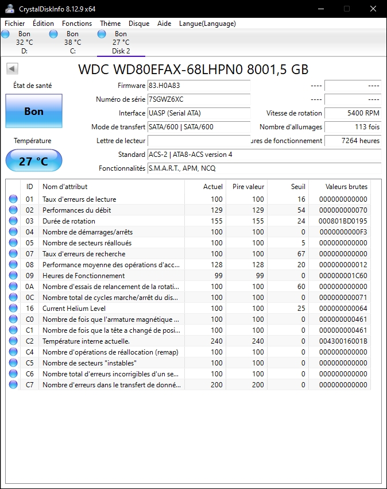
Task: Open the Édition menu
Action: tap(43, 24)
